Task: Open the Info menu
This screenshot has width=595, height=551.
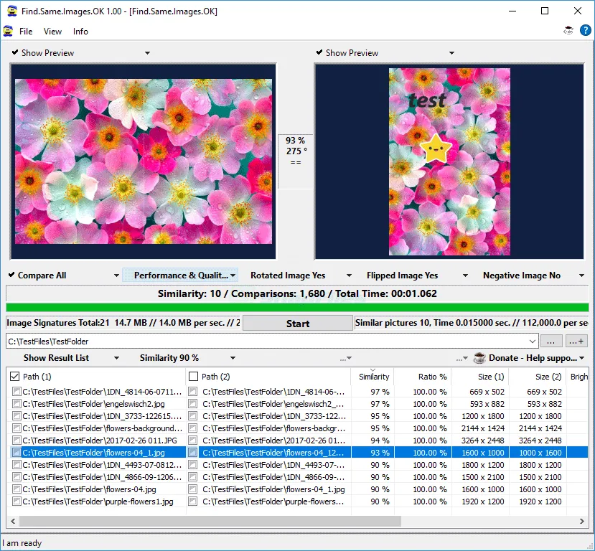Action: click(80, 32)
